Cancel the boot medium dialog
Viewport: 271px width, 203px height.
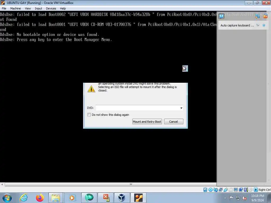pyautogui.click(x=174, y=122)
